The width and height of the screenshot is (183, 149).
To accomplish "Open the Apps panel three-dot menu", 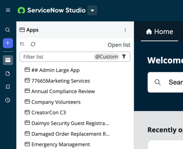I will [125, 30].
